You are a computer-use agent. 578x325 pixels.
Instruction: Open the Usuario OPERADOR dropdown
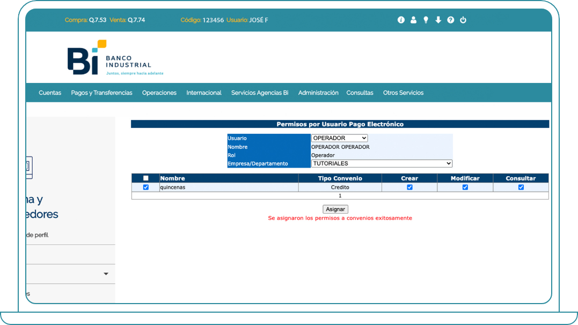340,138
